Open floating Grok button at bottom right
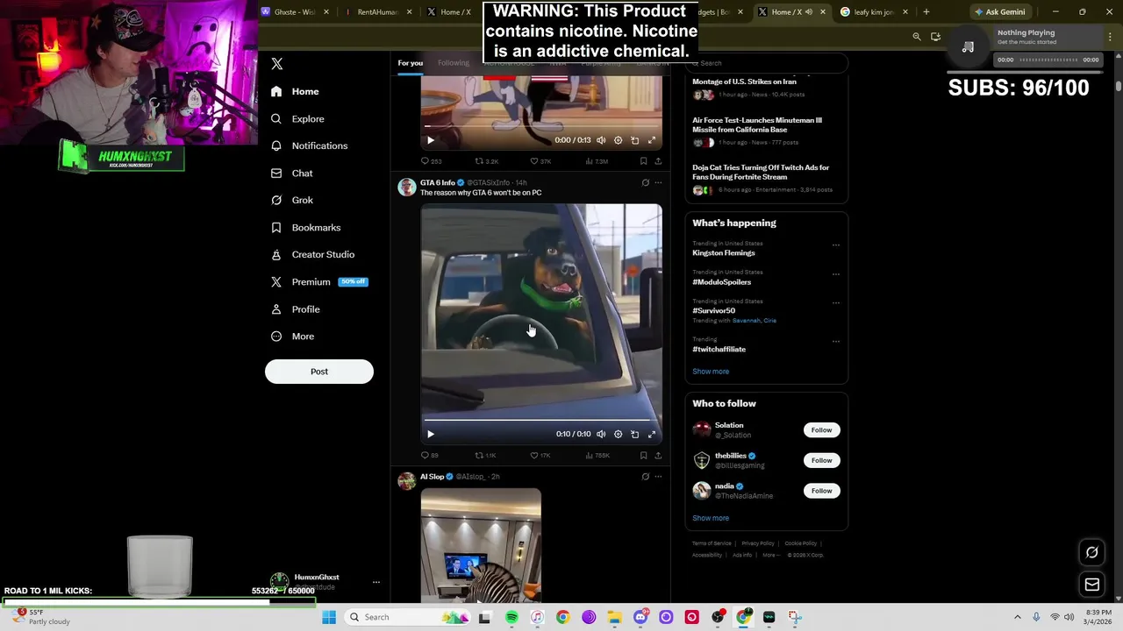 click(1092, 553)
